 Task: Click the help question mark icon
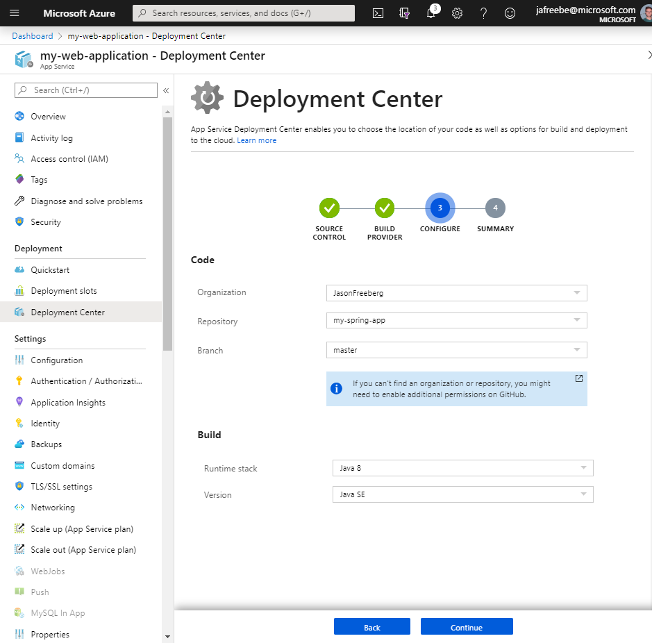pyautogui.click(x=483, y=13)
